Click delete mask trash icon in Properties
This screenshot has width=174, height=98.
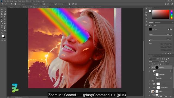click(171, 53)
